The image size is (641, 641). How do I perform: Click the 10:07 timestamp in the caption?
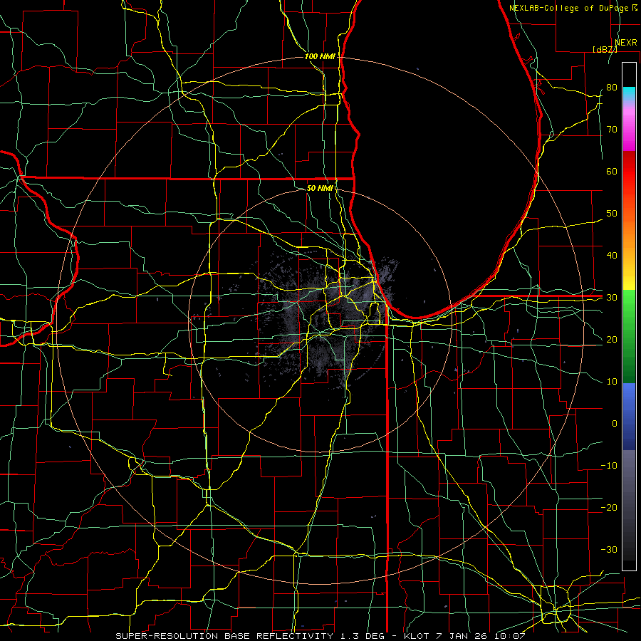[509, 636]
